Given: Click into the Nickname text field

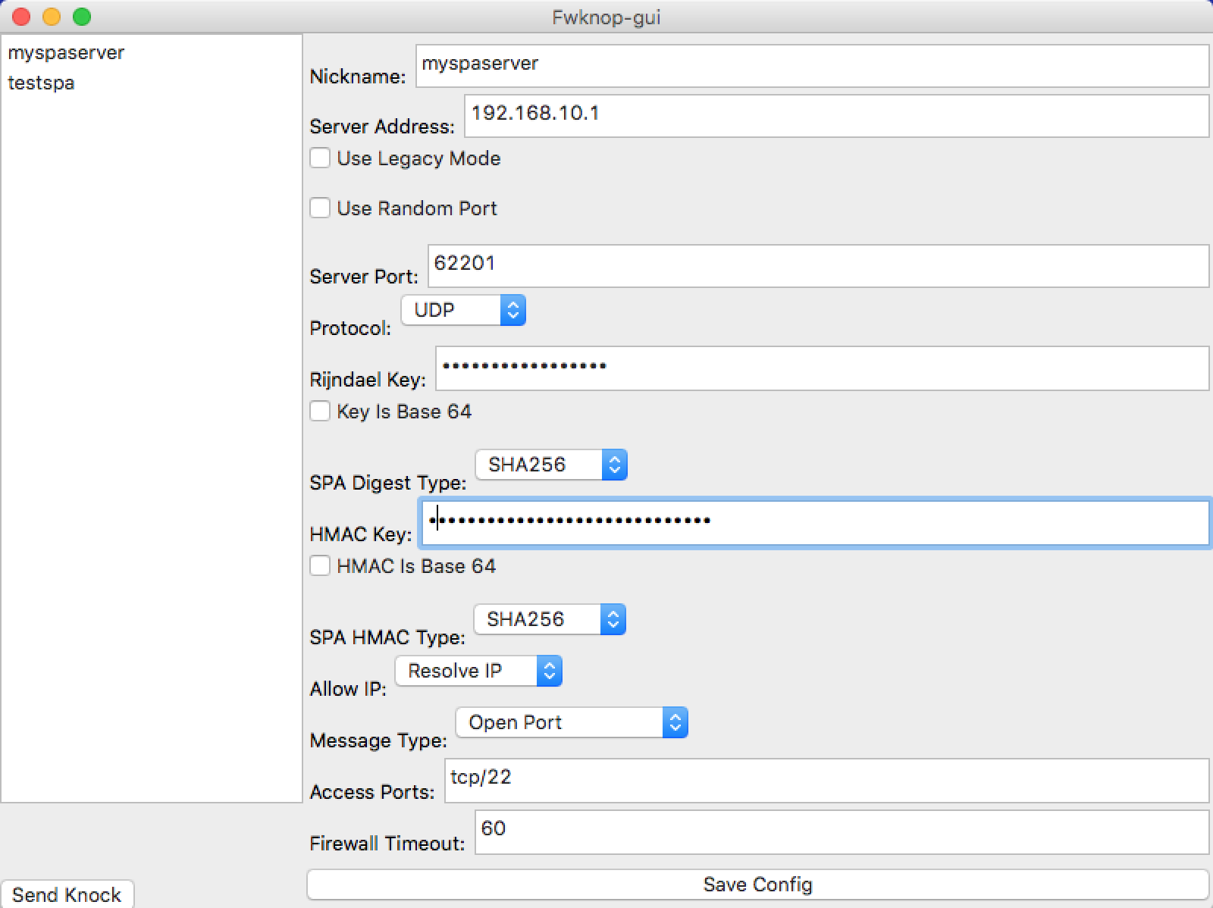Looking at the screenshot, I should pyautogui.click(x=811, y=66).
